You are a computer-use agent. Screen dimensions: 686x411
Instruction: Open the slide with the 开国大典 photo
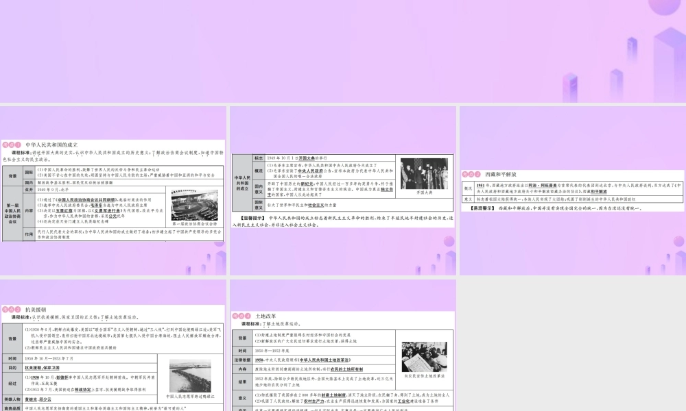click(x=343, y=191)
